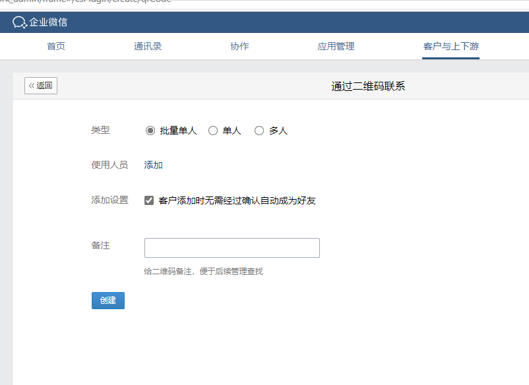Open the 协作 tab

239,46
